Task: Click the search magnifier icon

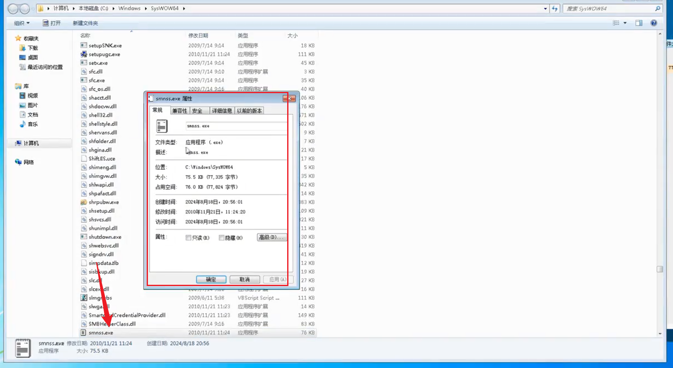Action: pos(658,8)
